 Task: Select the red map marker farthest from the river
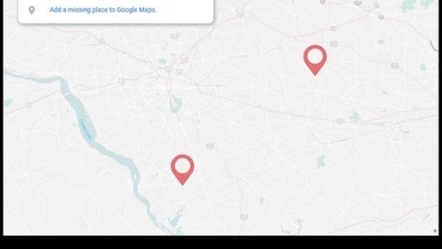click(x=315, y=60)
